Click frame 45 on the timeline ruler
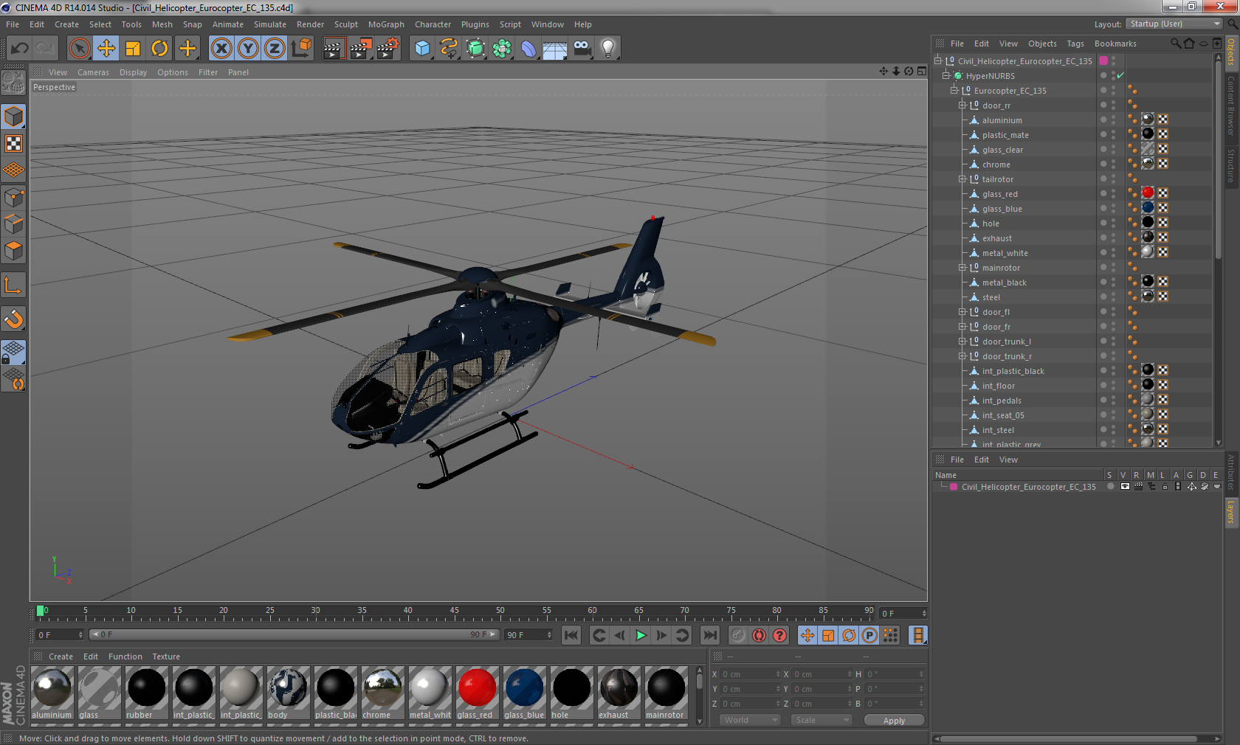Screen dimensions: 1240x745 [x=454, y=611]
